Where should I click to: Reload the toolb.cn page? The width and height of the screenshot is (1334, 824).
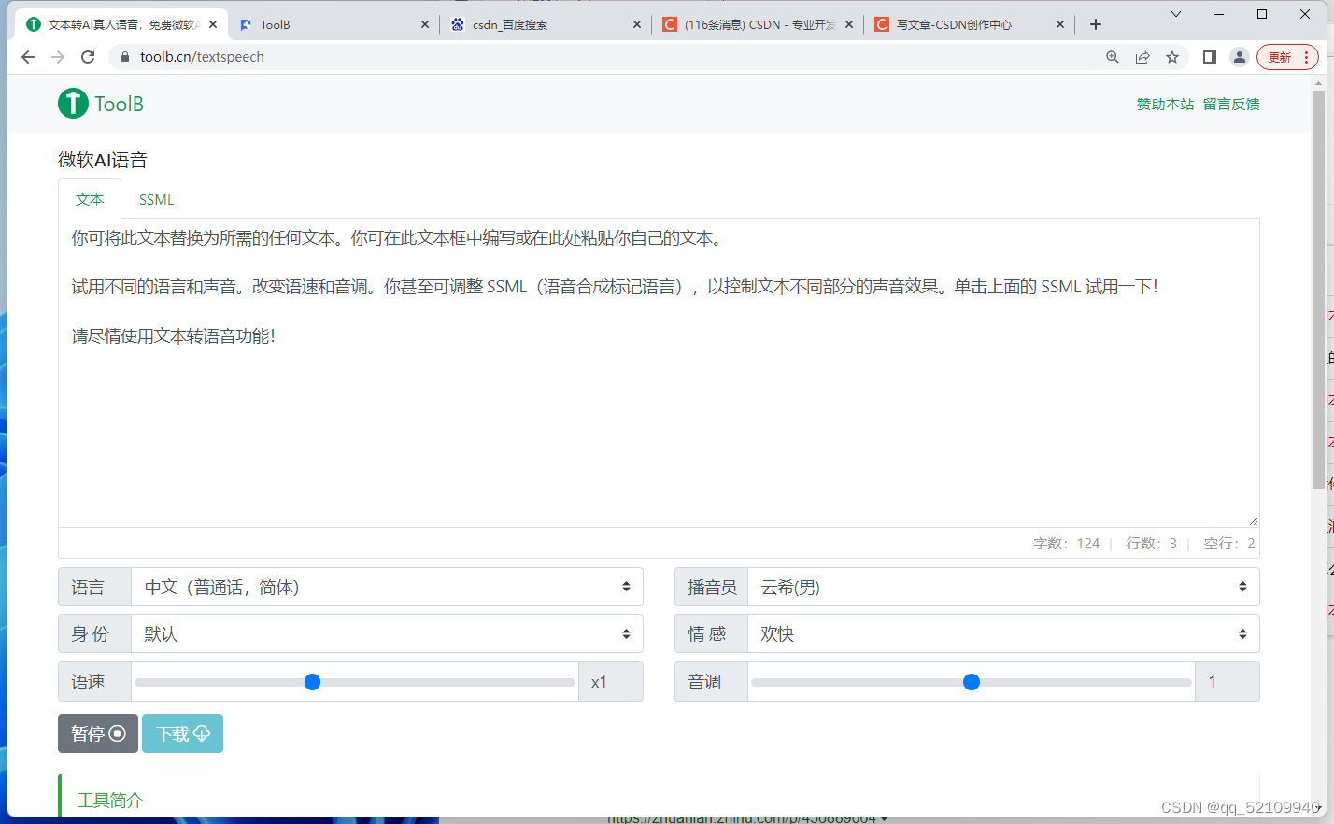pyautogui.click(x=88, y=57)
